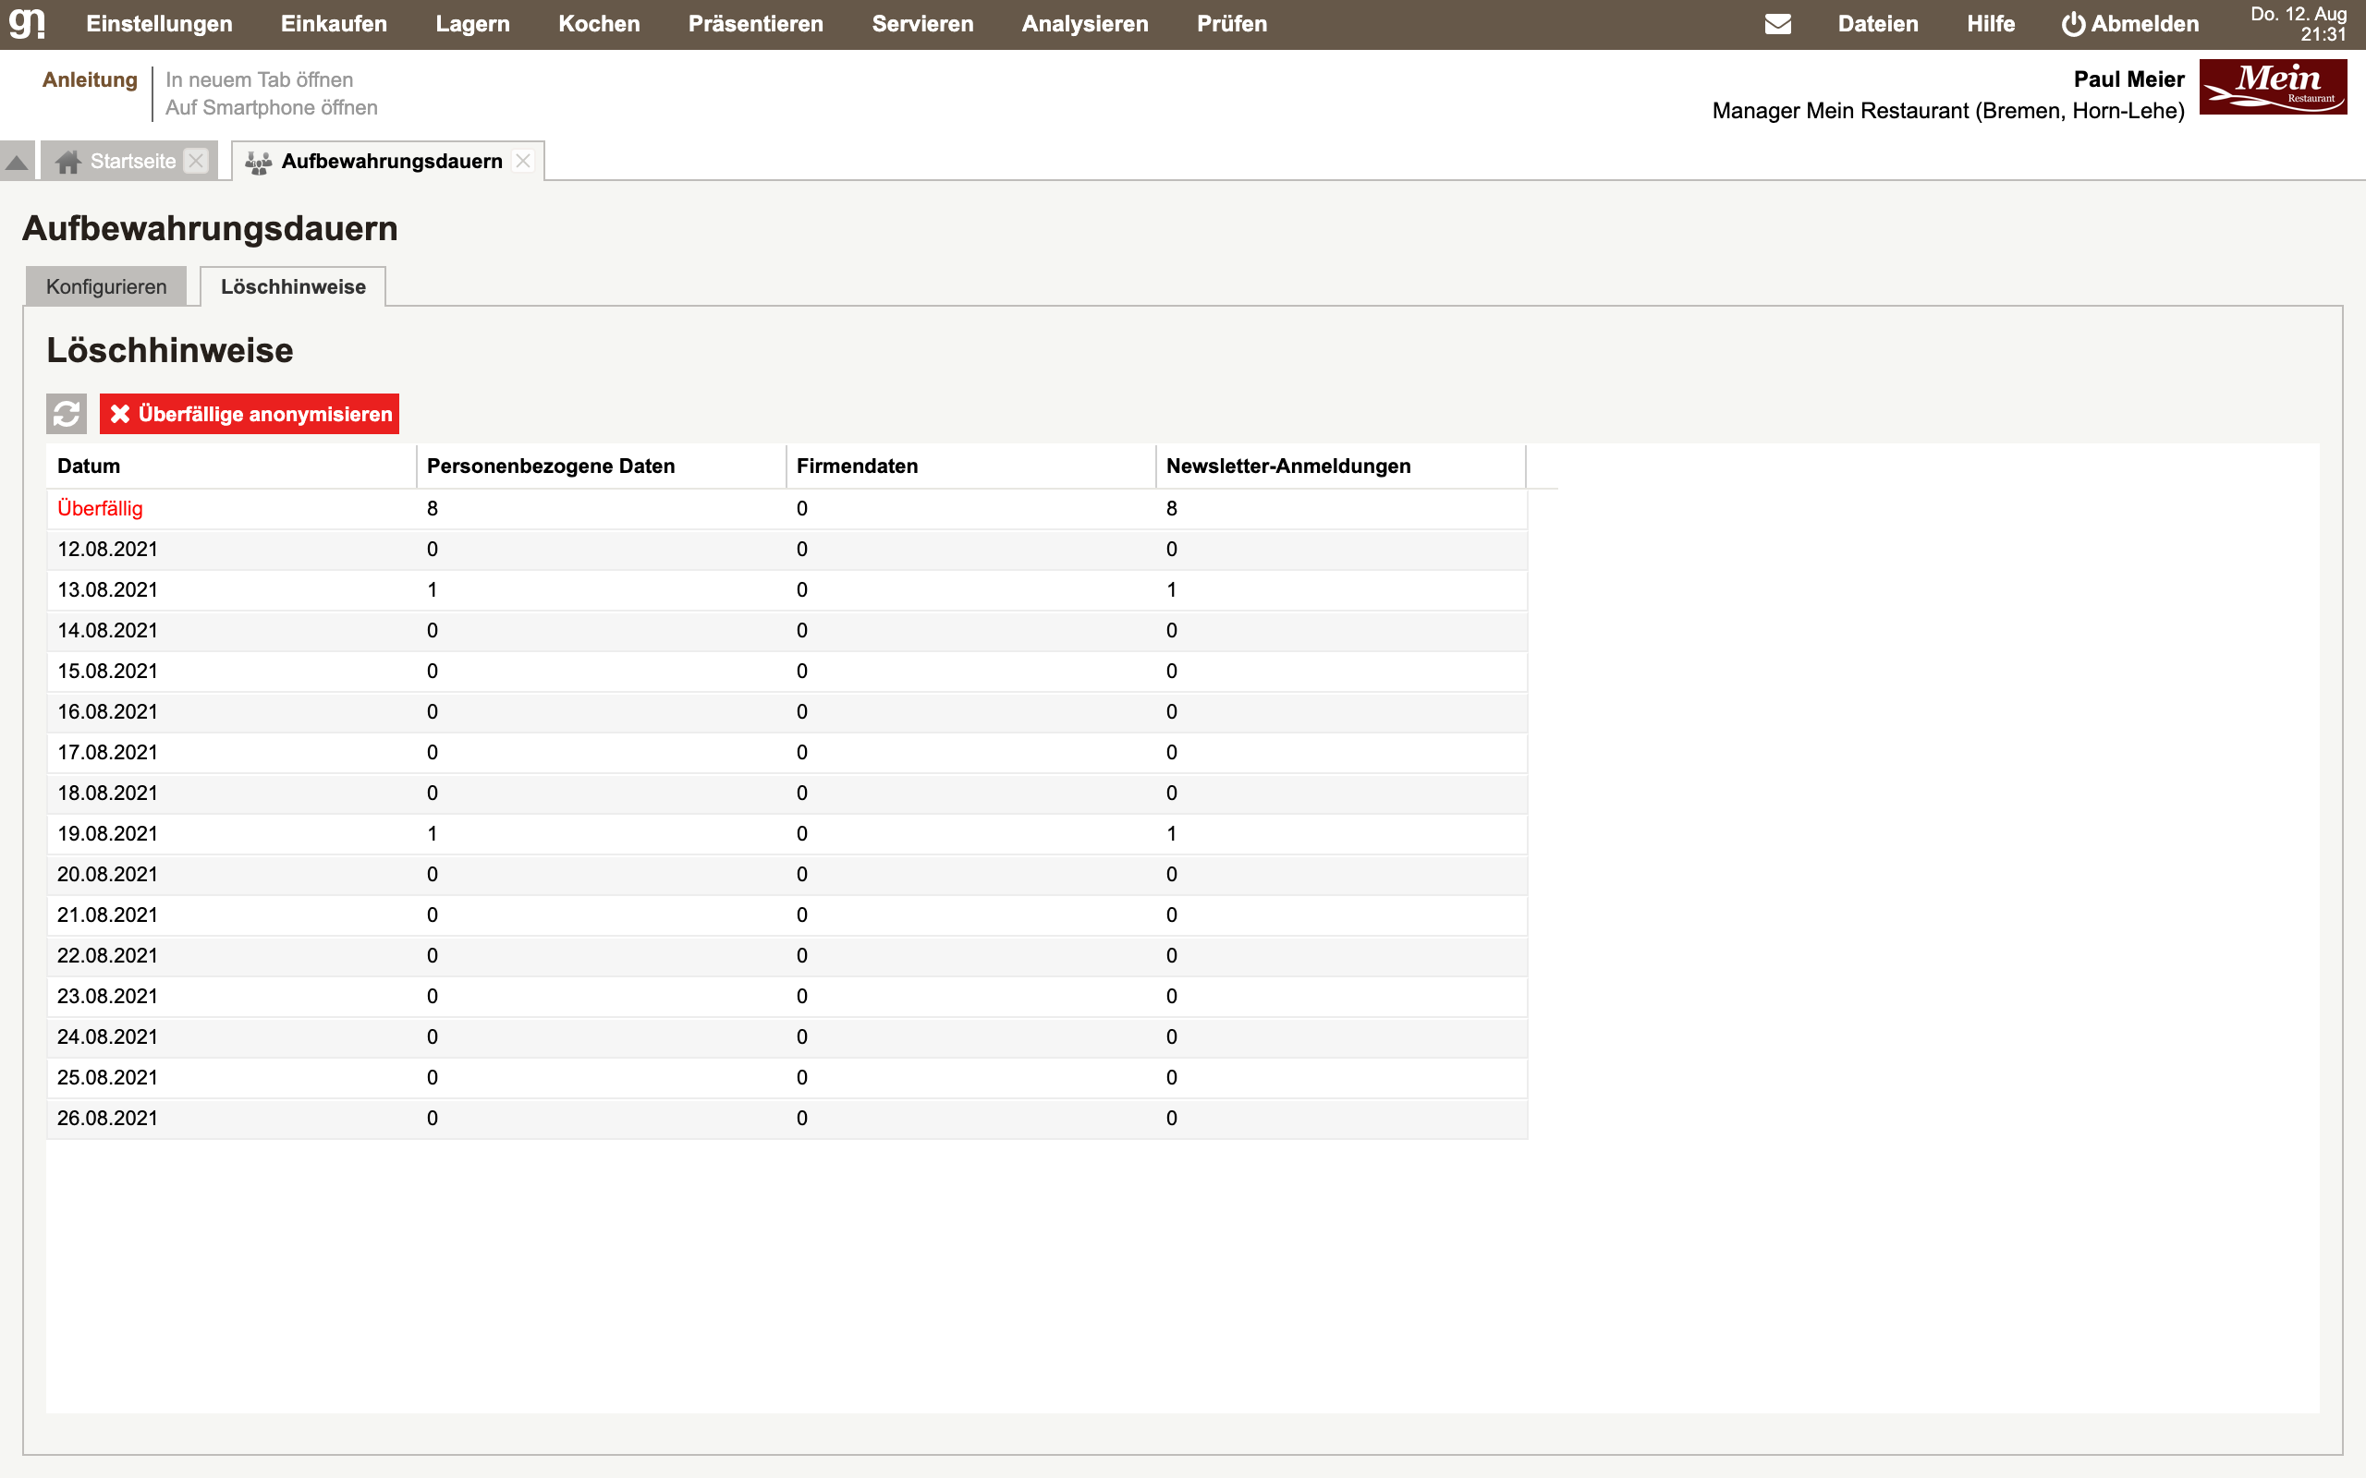Click the Startseite home icon
Viewport: 2366px width, 1478px height.
[x=67, y=162]
